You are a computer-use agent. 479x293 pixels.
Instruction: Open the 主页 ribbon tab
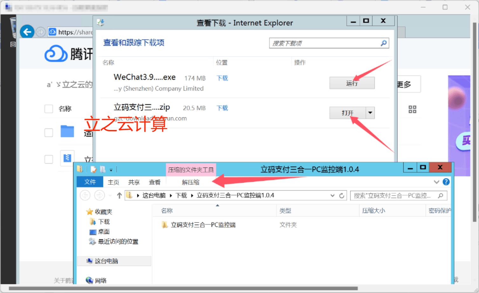[x=113, y=182]
